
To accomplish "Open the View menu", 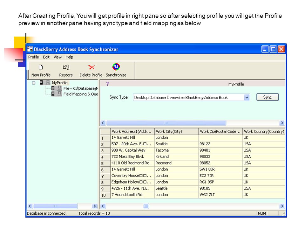I will (58, 57).
